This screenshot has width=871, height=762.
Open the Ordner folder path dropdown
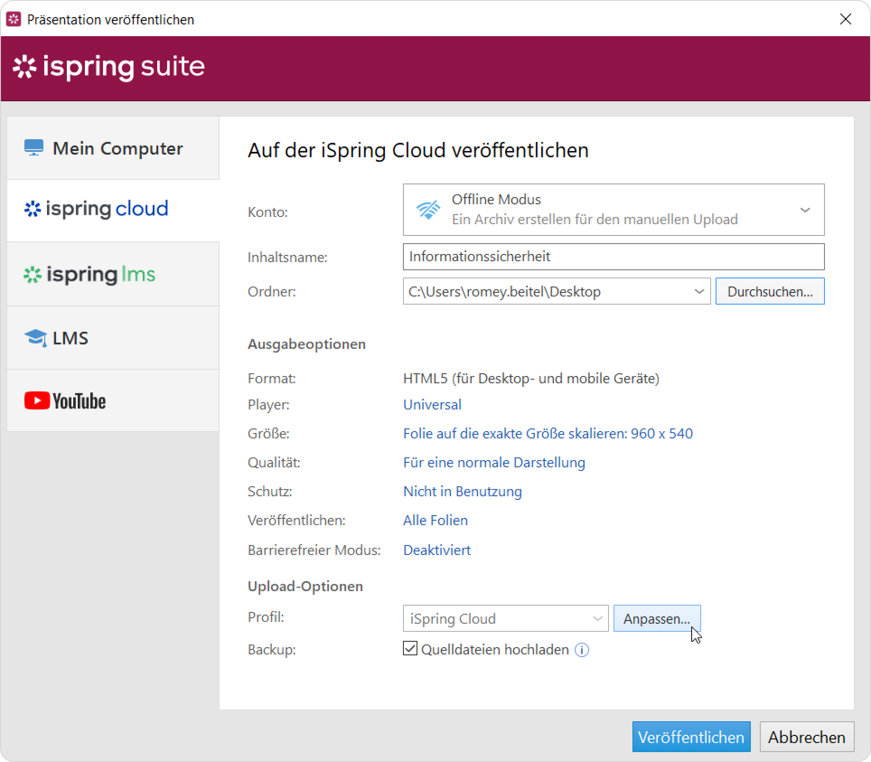pos(699,292)
